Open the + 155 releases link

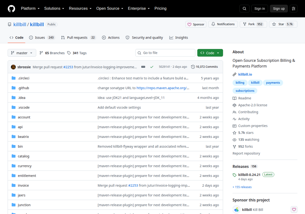pos(242,187)
